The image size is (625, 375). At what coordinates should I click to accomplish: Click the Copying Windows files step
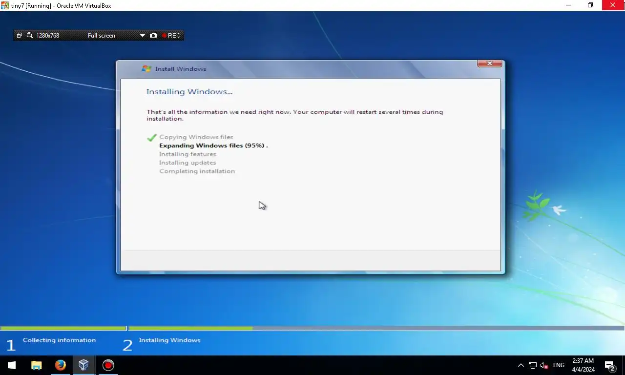point(196,137)
